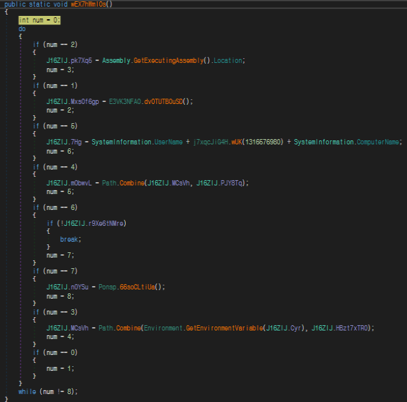407x402 pixels.
Task: Click the 'if (num == 2)' condition line
Action: (x=55, y=44)
